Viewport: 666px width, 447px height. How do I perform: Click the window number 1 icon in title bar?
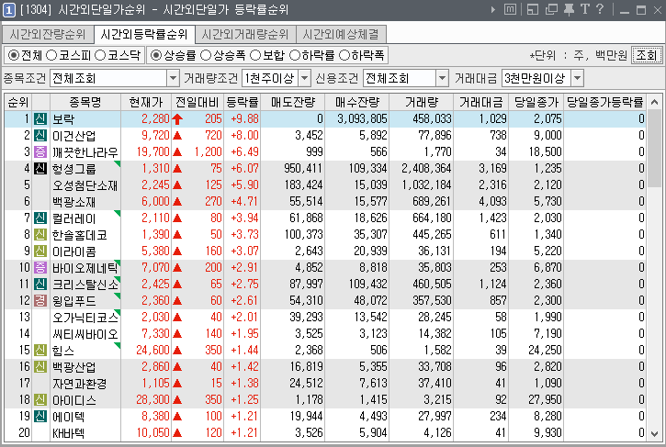point(8,10)
